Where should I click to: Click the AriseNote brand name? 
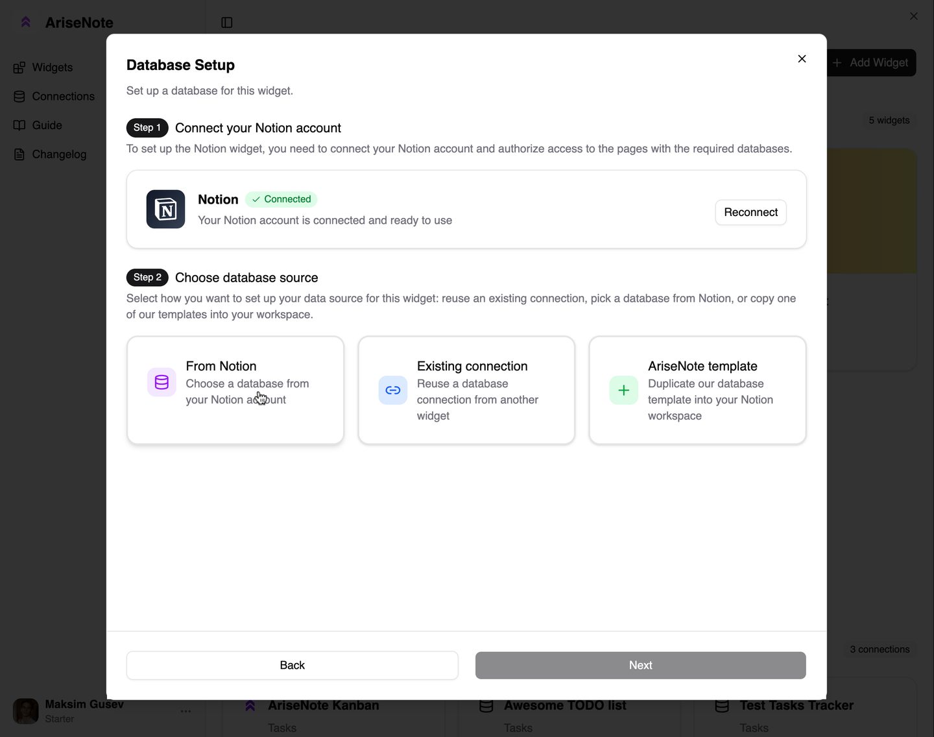pyautogui.click(x=79, y=23)
